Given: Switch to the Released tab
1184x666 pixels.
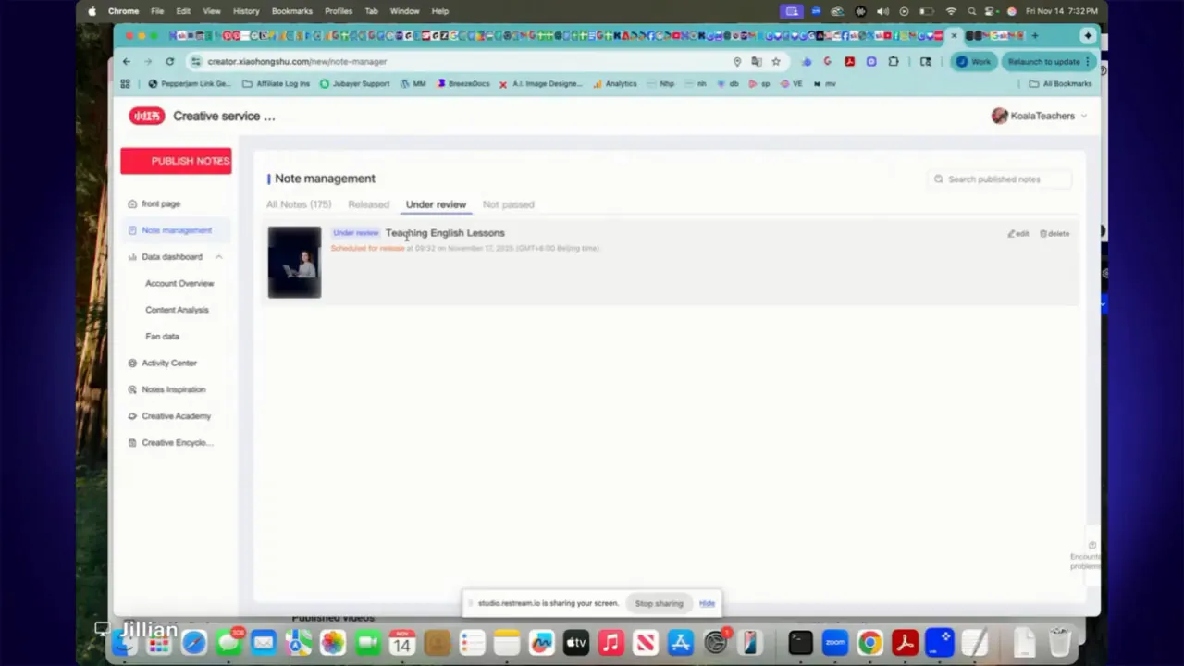Looking at the screenshot, I should pyautogui.click(x=368, y=204).
